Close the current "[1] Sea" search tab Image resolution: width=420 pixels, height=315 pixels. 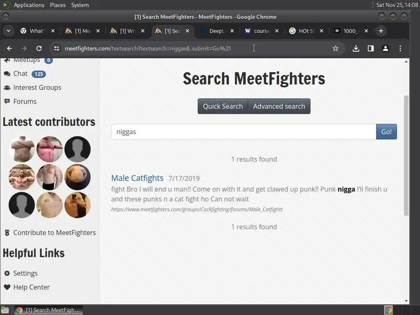click(187, 31)
